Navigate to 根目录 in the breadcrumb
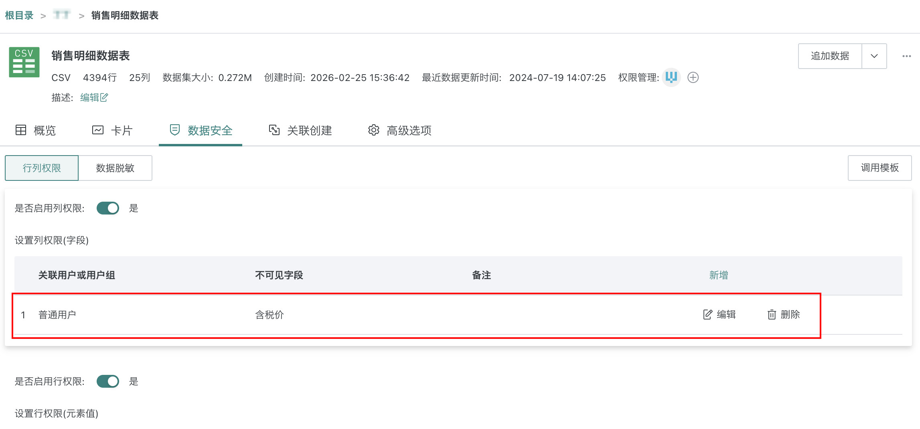The width and height of the screenshot is (920, 429). pyautogui.click(x=19, y=16)
